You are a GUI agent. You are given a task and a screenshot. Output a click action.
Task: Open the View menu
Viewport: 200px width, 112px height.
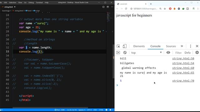point(20,2)
